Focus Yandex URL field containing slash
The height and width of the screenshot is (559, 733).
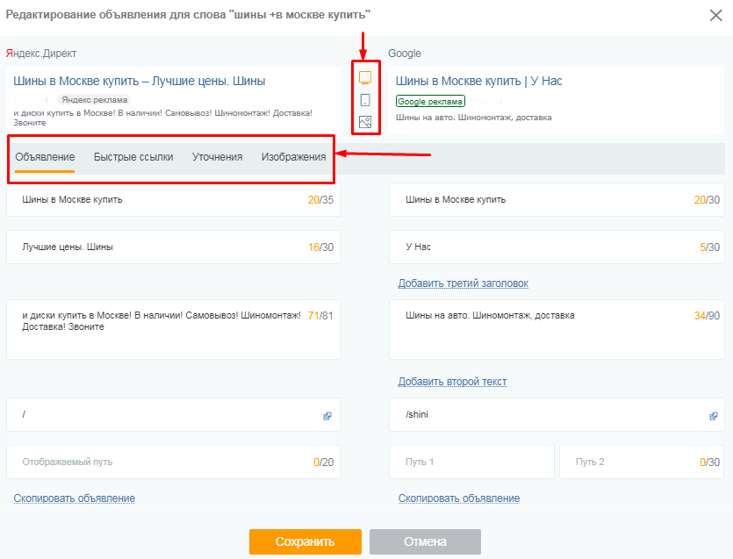pos(174,414)
